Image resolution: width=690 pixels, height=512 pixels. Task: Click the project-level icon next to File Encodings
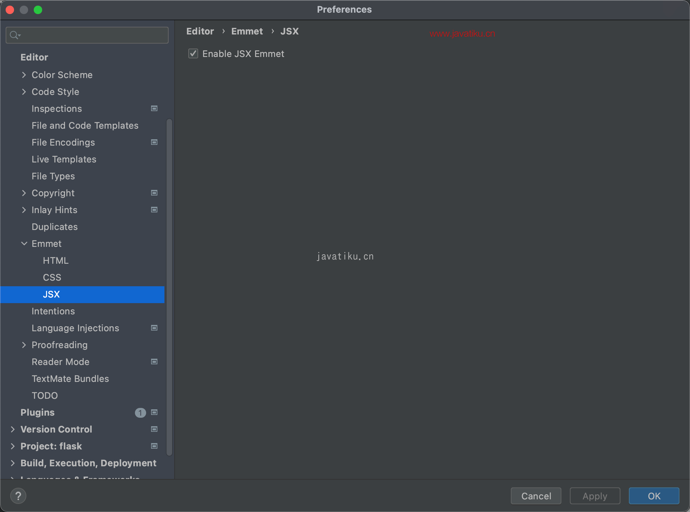[154, 142]
